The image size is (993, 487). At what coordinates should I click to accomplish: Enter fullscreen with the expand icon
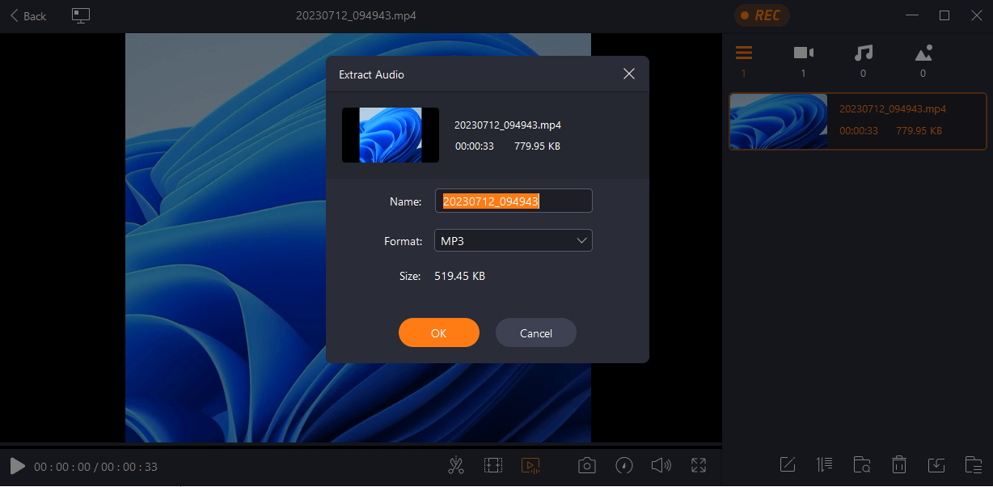pyautogui.click(x=699, y=465)
